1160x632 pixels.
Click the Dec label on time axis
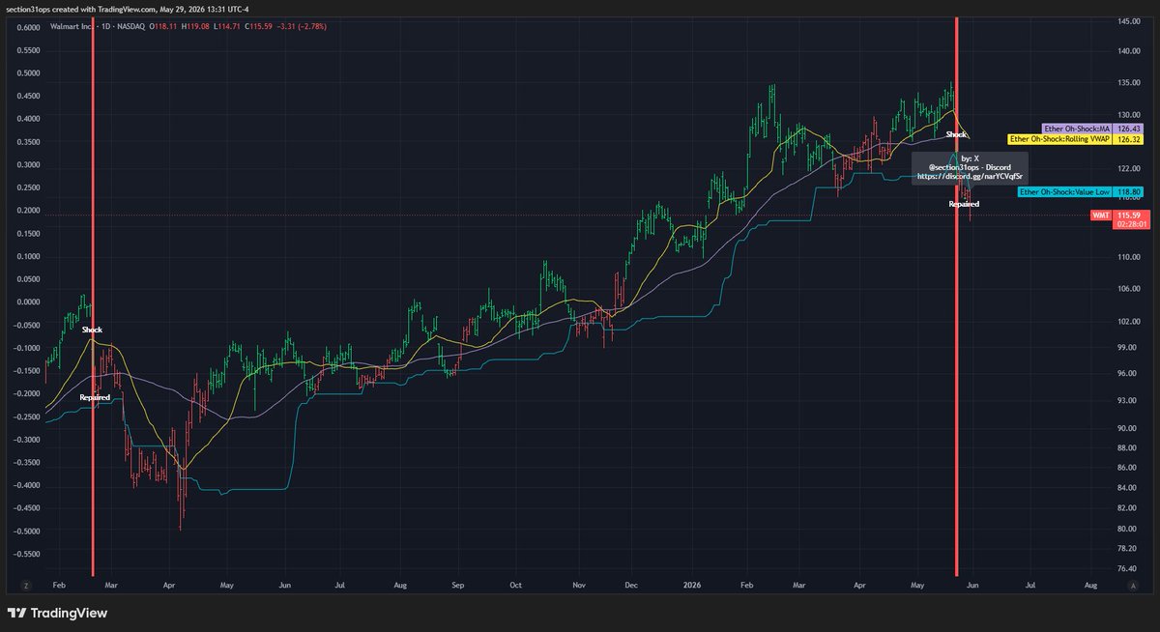click(630, 586)
